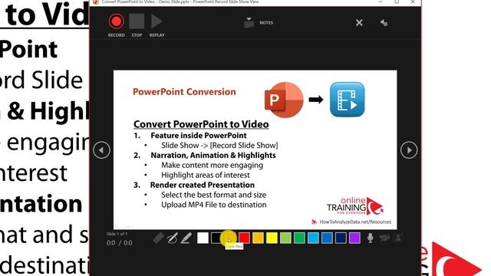491x276 pixels.
Task: Click 'Convert PowerPoint to Video' heading in slide
Action: pyautogui.click(x=201, y=124)
